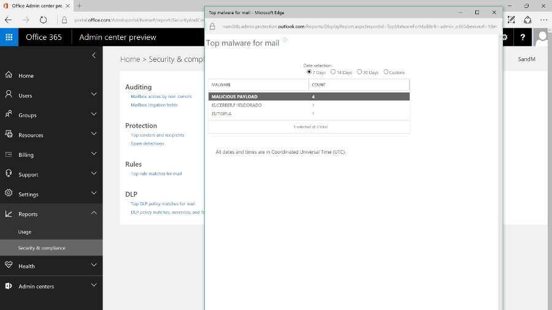Select the 7 Days radio button
This screenshot has width=552, height=310.
pyautogui.click(x=309, y=72)
